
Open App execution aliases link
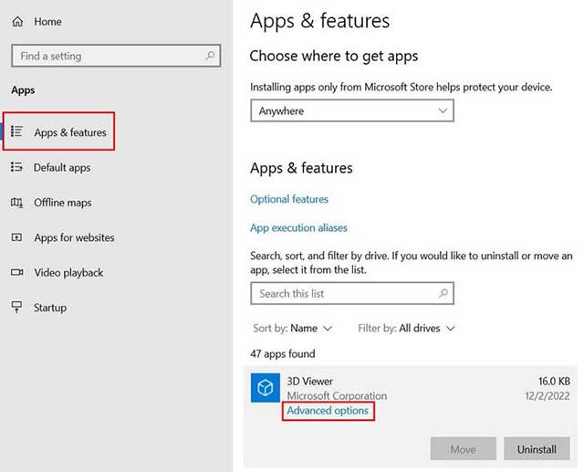[x=298, y=227]
